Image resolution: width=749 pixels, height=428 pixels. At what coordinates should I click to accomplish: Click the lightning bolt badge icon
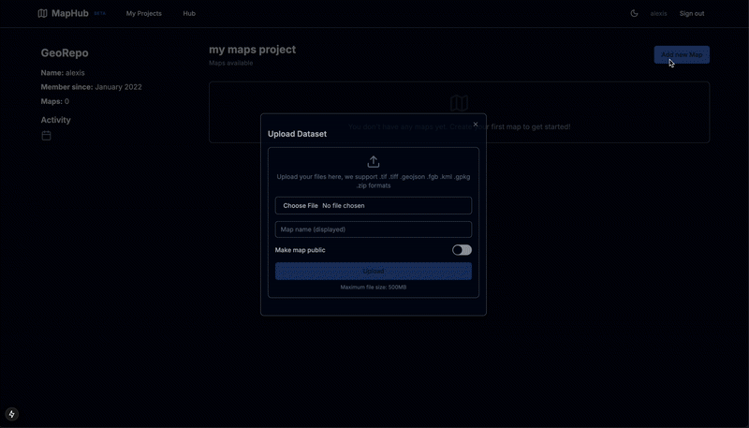pos(12,414)
